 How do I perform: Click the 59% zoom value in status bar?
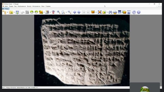click(x=29, y=88)
